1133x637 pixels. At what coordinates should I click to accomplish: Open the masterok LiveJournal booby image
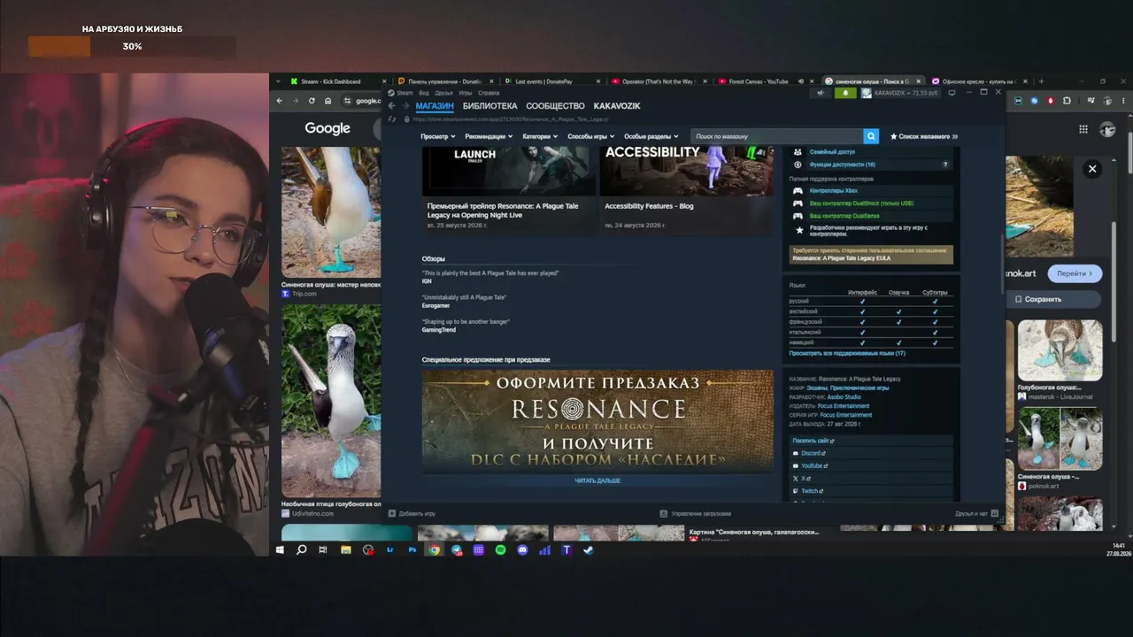(x=1060, y=350)
